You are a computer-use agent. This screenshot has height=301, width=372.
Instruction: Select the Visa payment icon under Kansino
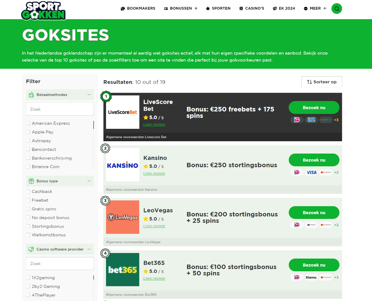coord(311,172)
